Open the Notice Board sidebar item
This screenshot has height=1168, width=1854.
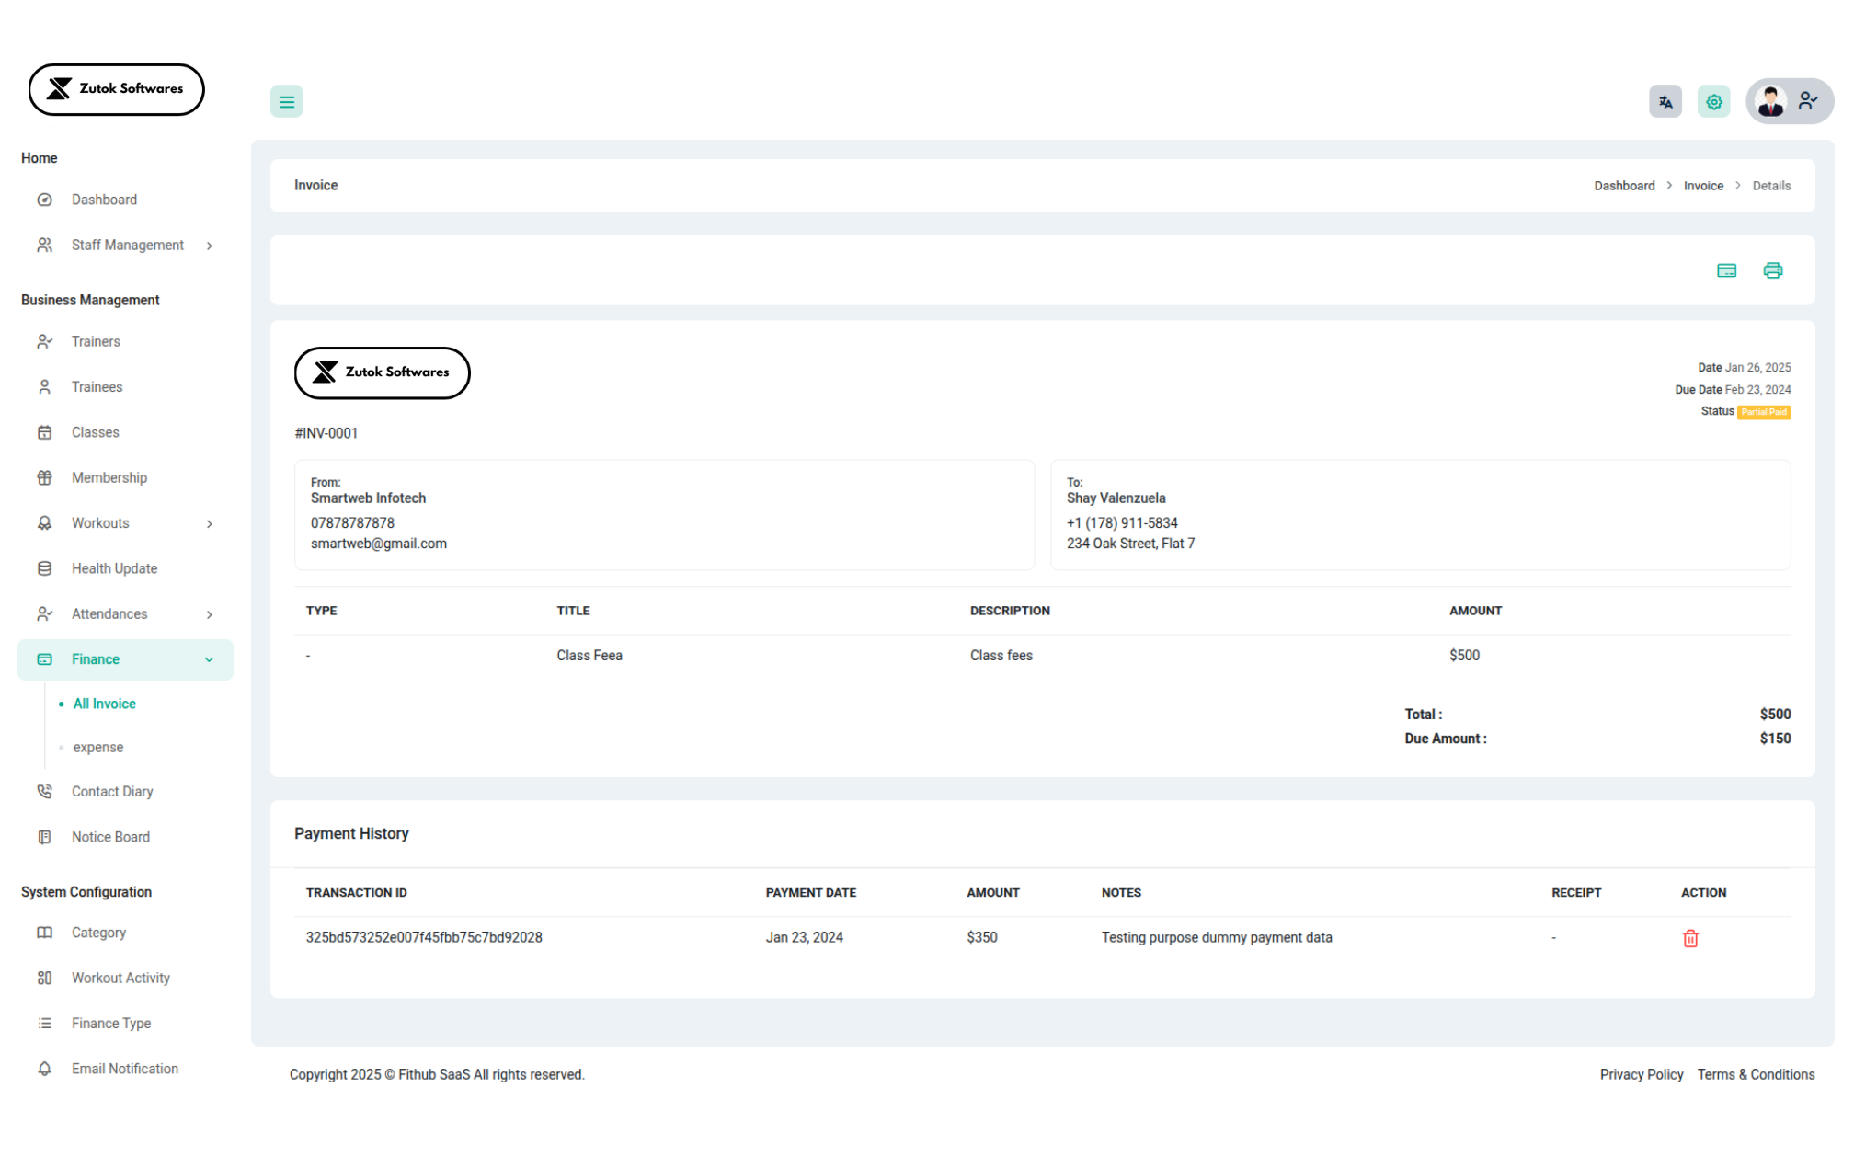point(110,837)
